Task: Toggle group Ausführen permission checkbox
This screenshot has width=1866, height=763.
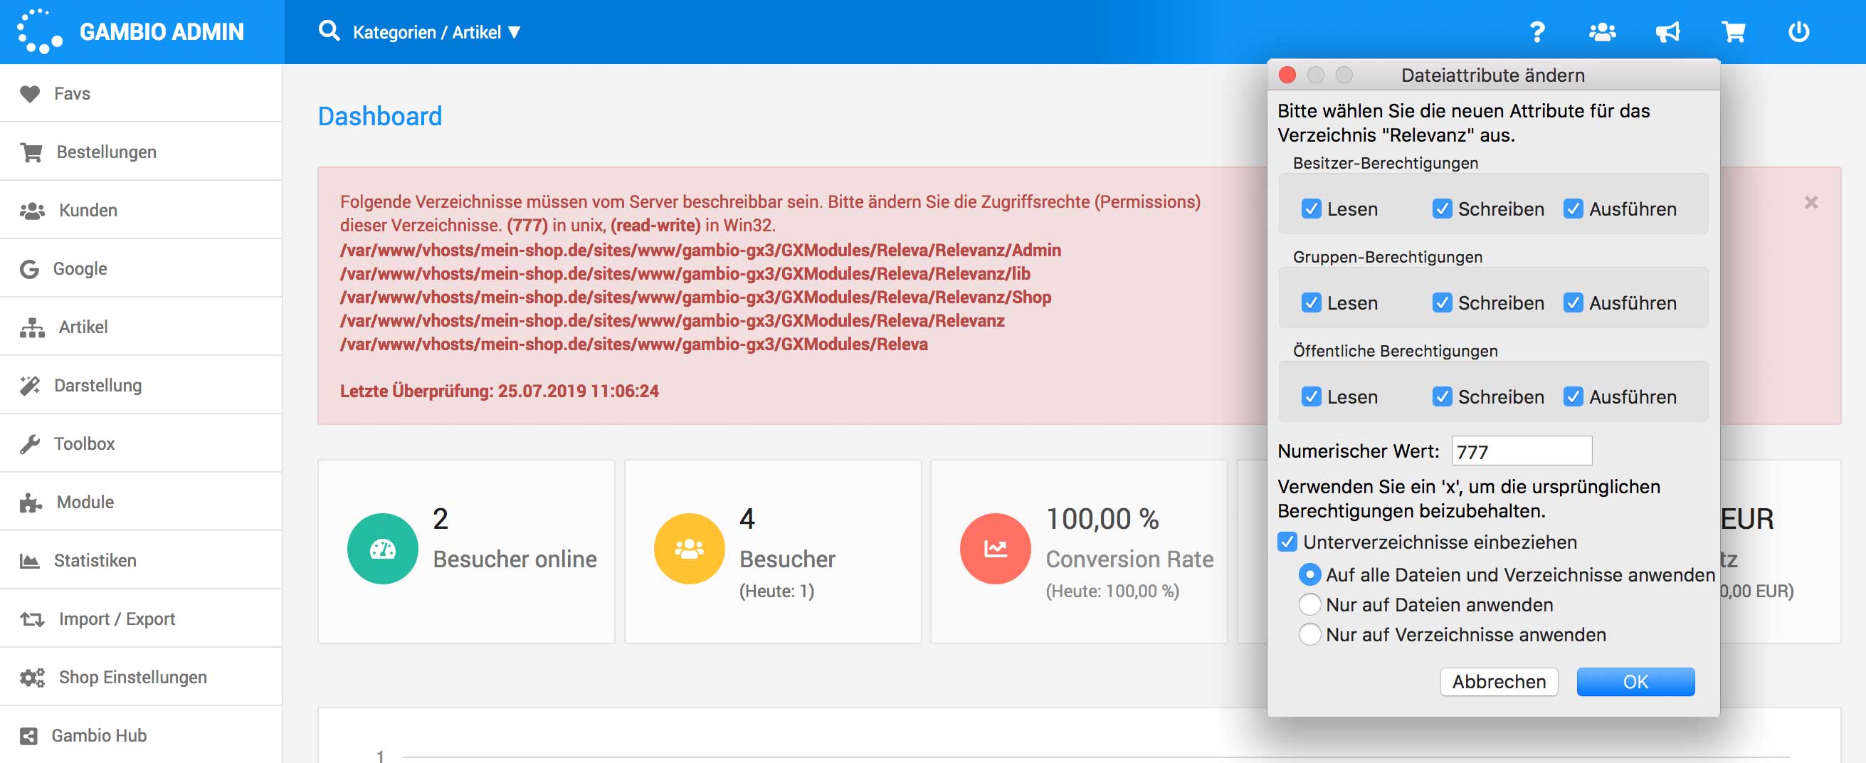Action: click(1574, 303)
